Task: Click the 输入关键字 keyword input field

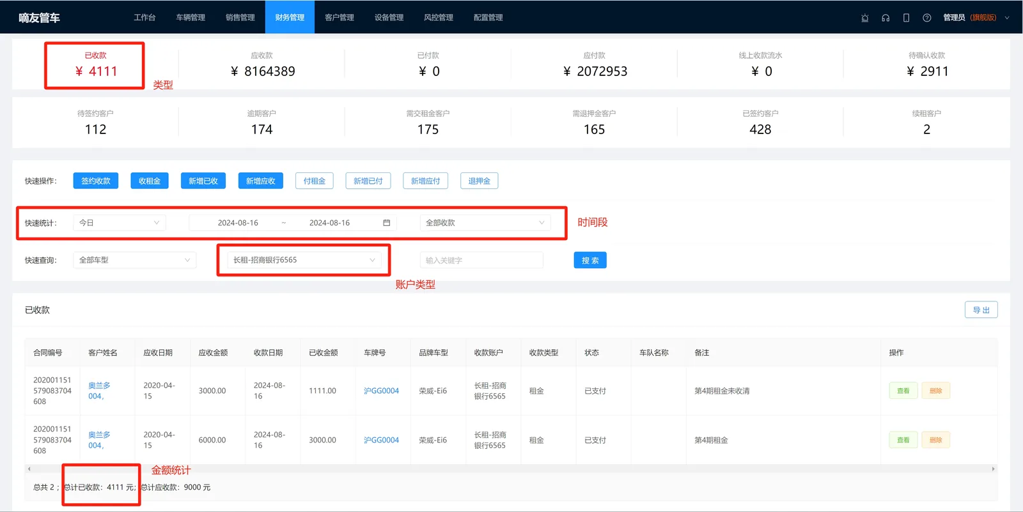Action: pos(481,260)
